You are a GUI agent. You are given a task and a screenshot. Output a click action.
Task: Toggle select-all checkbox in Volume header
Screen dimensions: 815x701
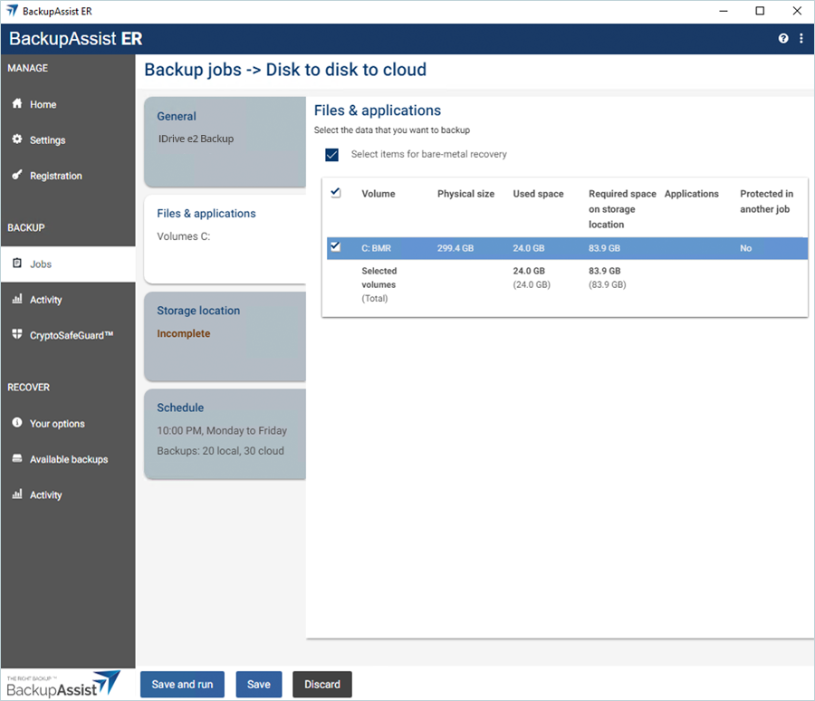[336, 193]
